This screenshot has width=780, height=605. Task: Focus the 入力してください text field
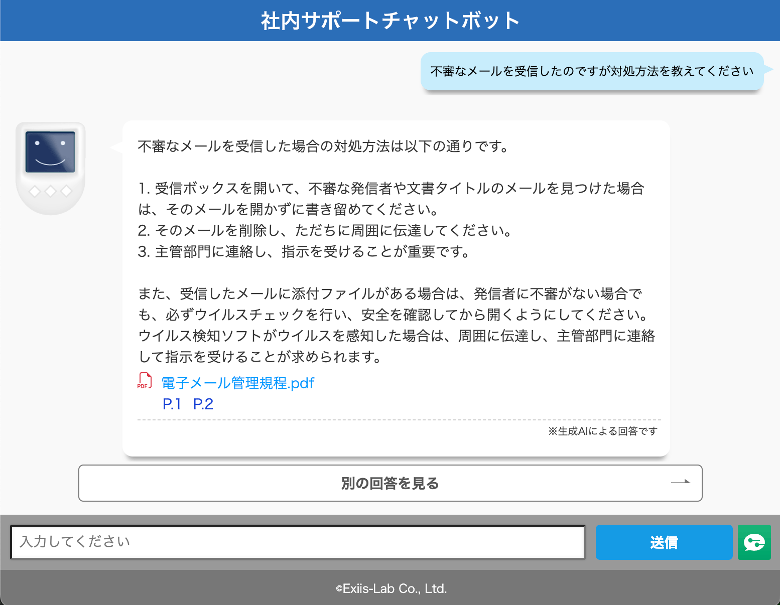[298, 542]
